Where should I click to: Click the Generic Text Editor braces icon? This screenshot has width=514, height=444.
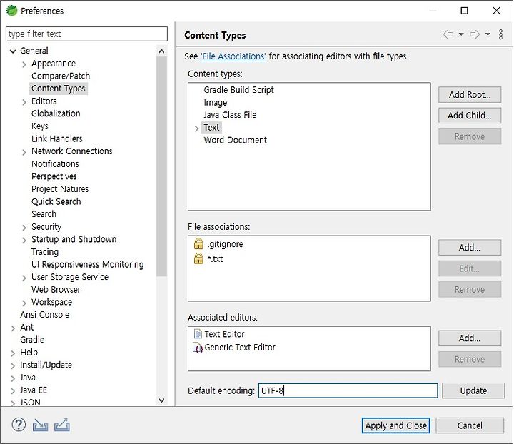[x=198, y=348]
